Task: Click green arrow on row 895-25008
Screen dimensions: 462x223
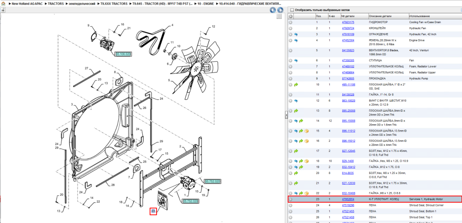Action: (296, 111)
